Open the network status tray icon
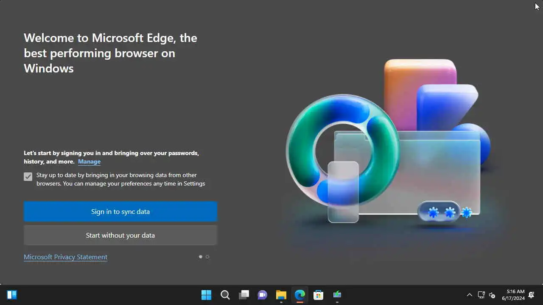Viewport: 543px width, 305px height. click(x=481, y=295)
